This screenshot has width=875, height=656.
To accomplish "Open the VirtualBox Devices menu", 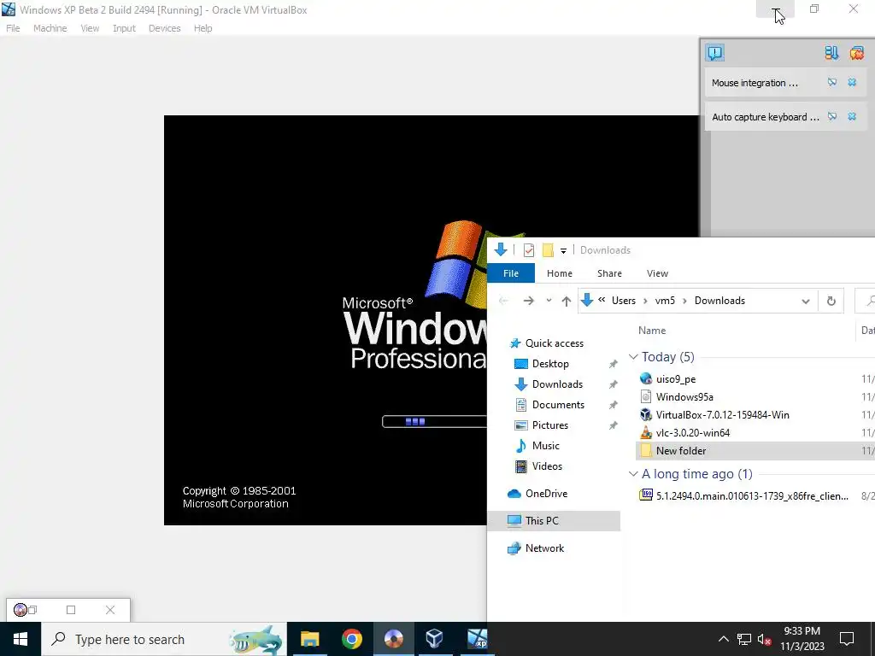I will pos(165,28).
